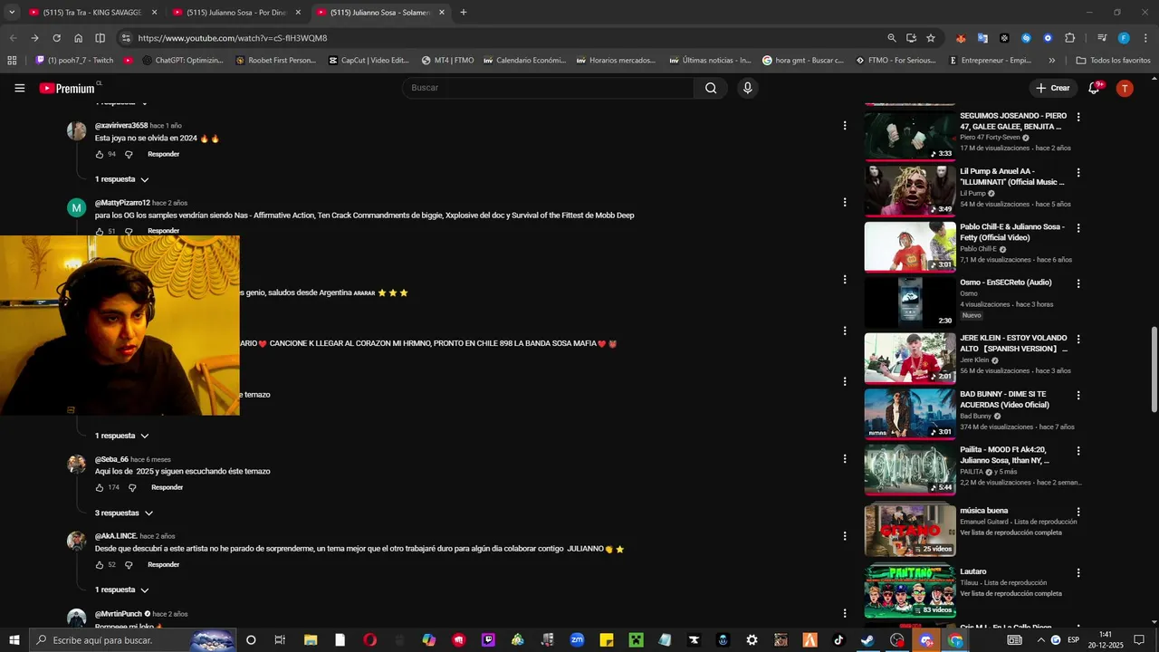Viewport: 1159px width, 652px height.
Task: Reload the page
Action: [x=56, y=38]
